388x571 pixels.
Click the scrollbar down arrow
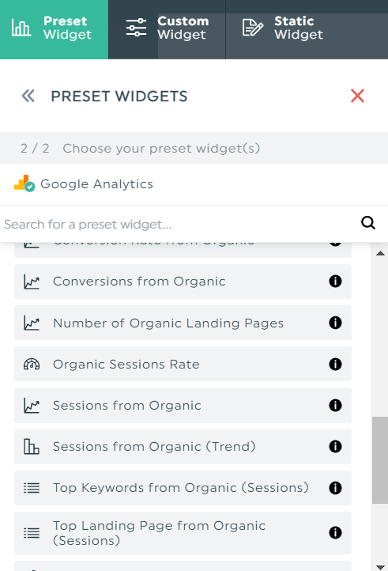point(380,567)
